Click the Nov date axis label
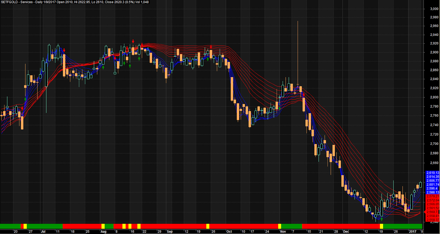Viewport: 440px width, 234px height. [283, 232]
